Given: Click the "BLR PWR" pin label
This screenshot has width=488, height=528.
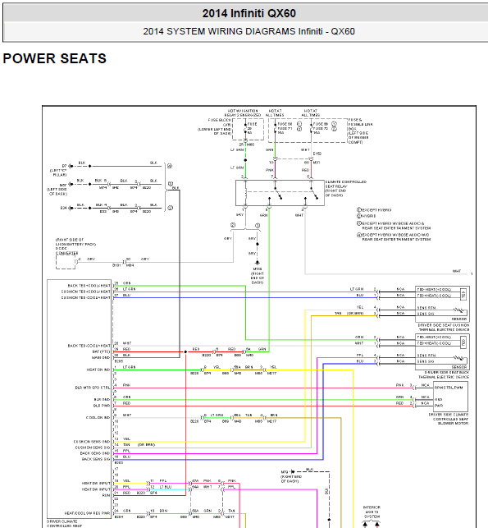Looking at the screenshot, I should click(x=102, y=406).
